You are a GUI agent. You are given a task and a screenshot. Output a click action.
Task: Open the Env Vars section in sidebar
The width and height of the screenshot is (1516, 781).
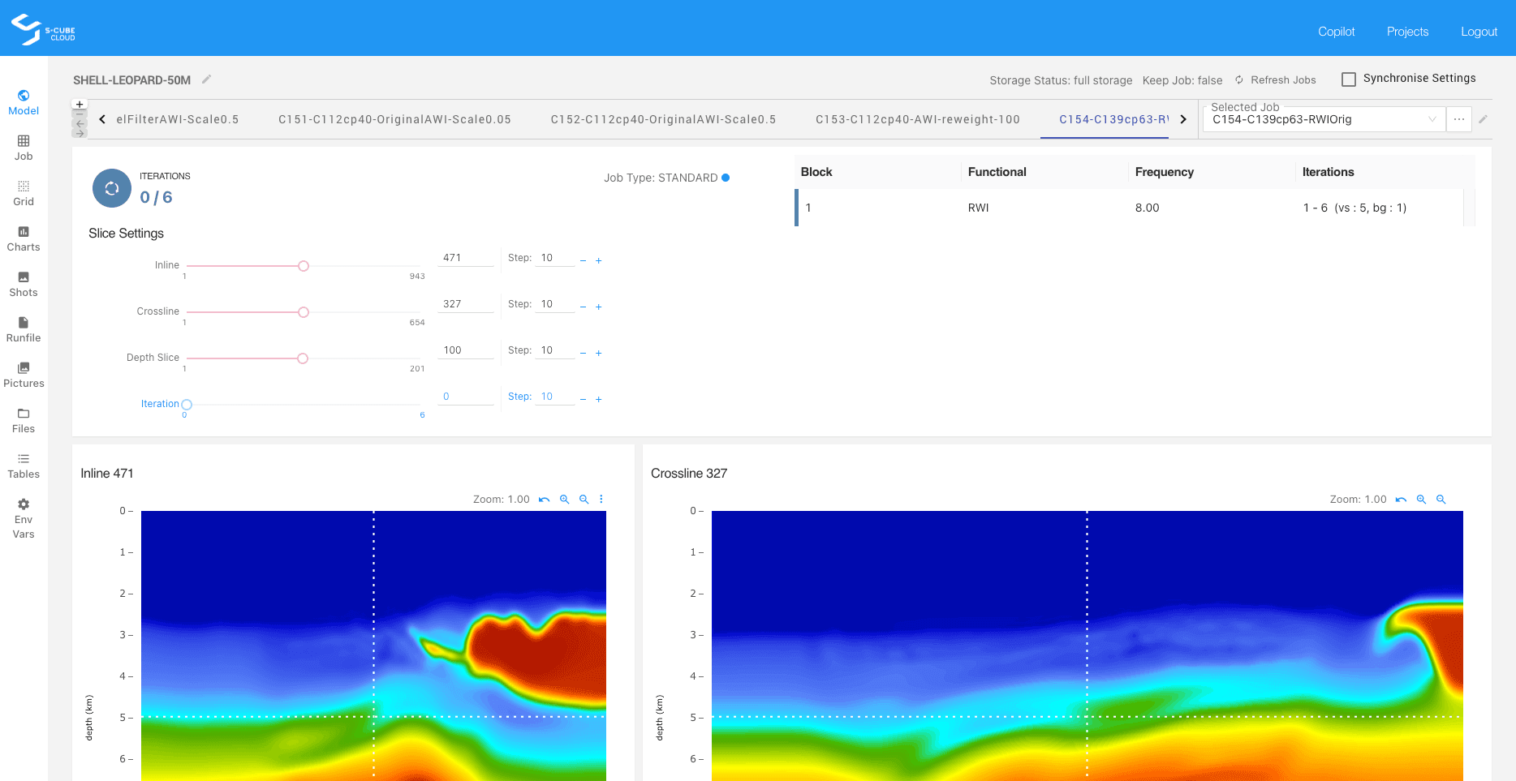tap(24, 519)
